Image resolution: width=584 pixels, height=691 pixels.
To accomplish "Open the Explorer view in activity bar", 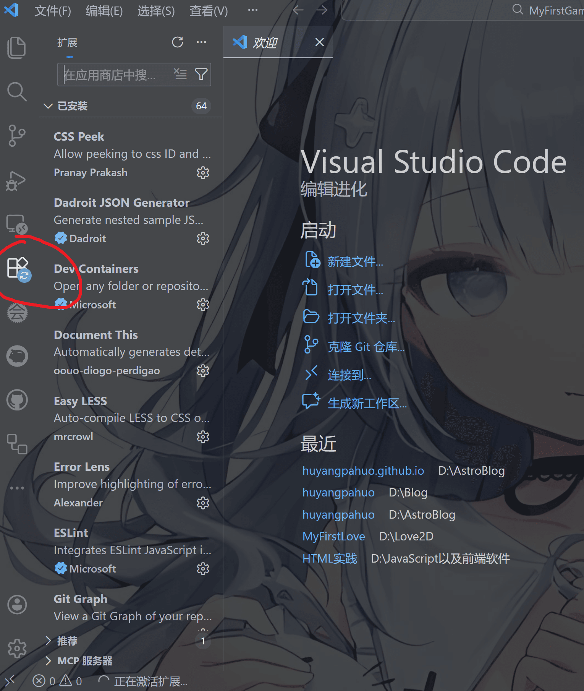I will [x=16, y=47].
